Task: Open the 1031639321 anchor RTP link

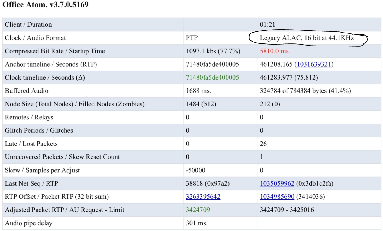Action: [314, 64]
